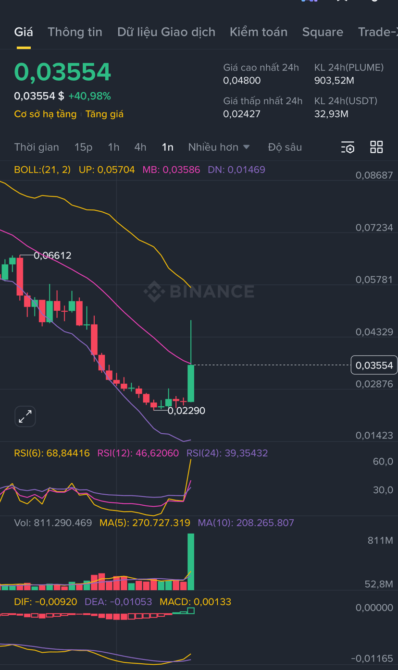398x670 pixels.
Task: Select the Thời gian chart interval
Action: click(x=37, y=147)
